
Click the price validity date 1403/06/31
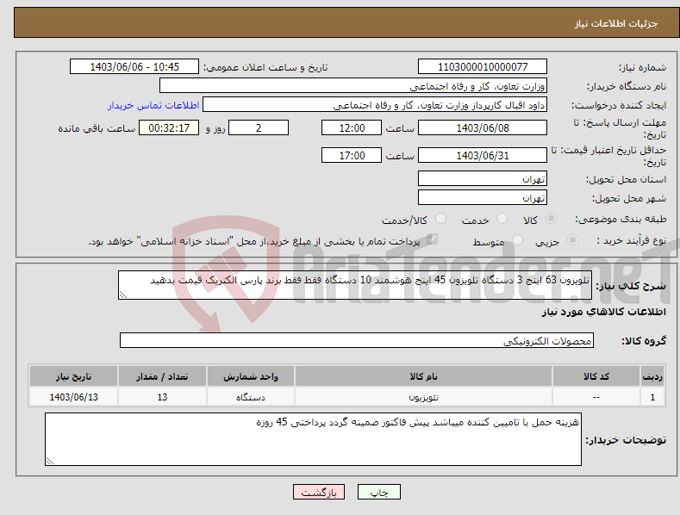(x=483, y=155)
